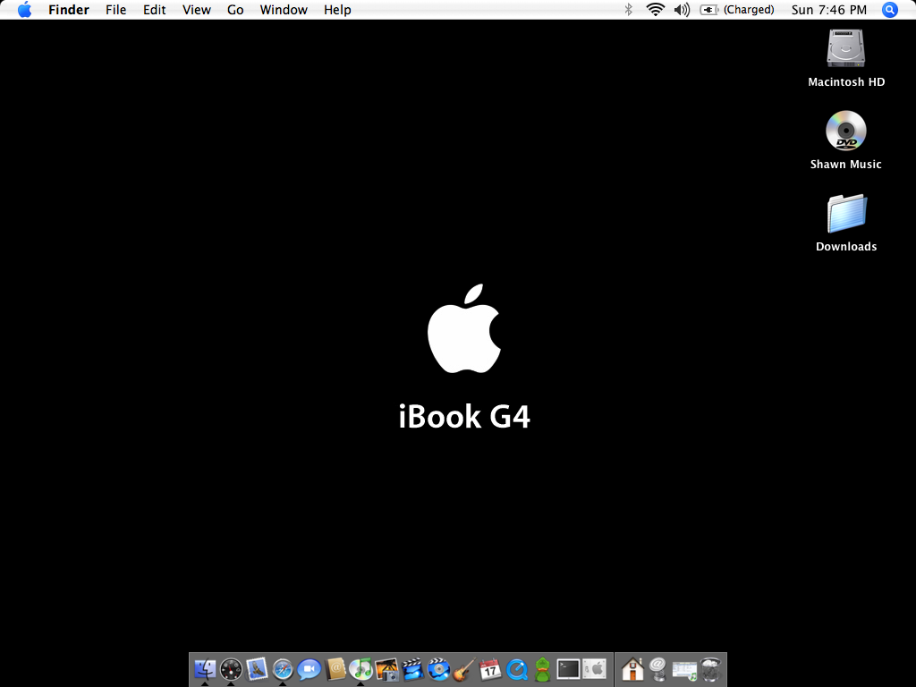Viewport: 916px width, 687px height.
Task: Open iPhoto from the Dock
Action: (x=386, y=669)
